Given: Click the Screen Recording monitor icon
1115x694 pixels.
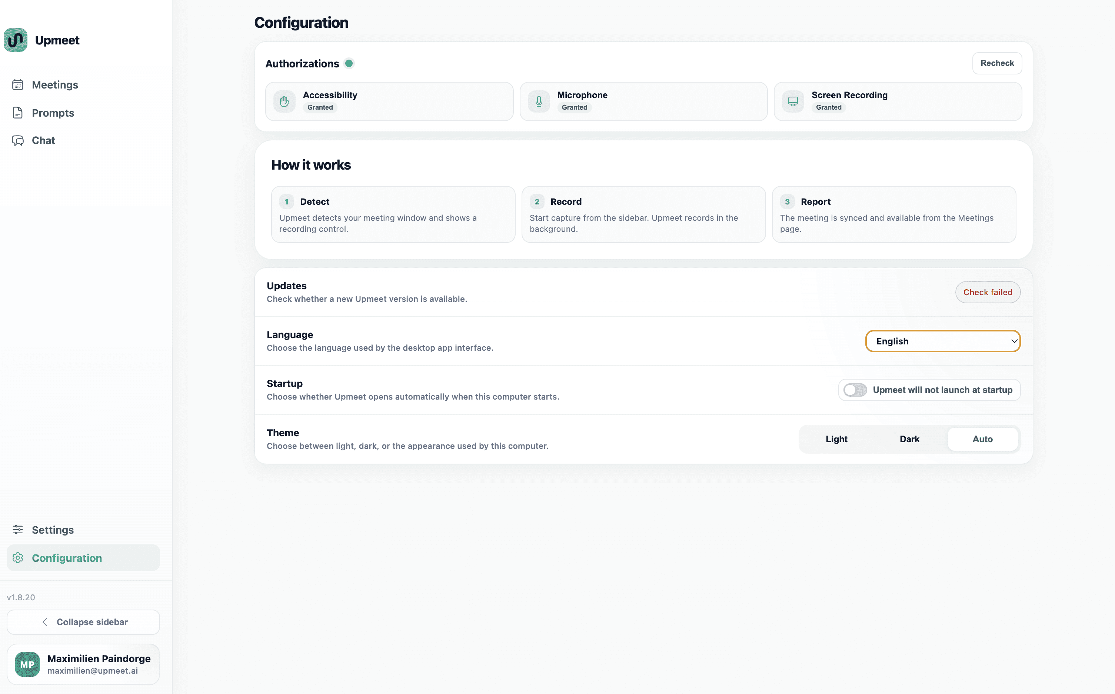Looking at the screenshot, I should 793,101.
